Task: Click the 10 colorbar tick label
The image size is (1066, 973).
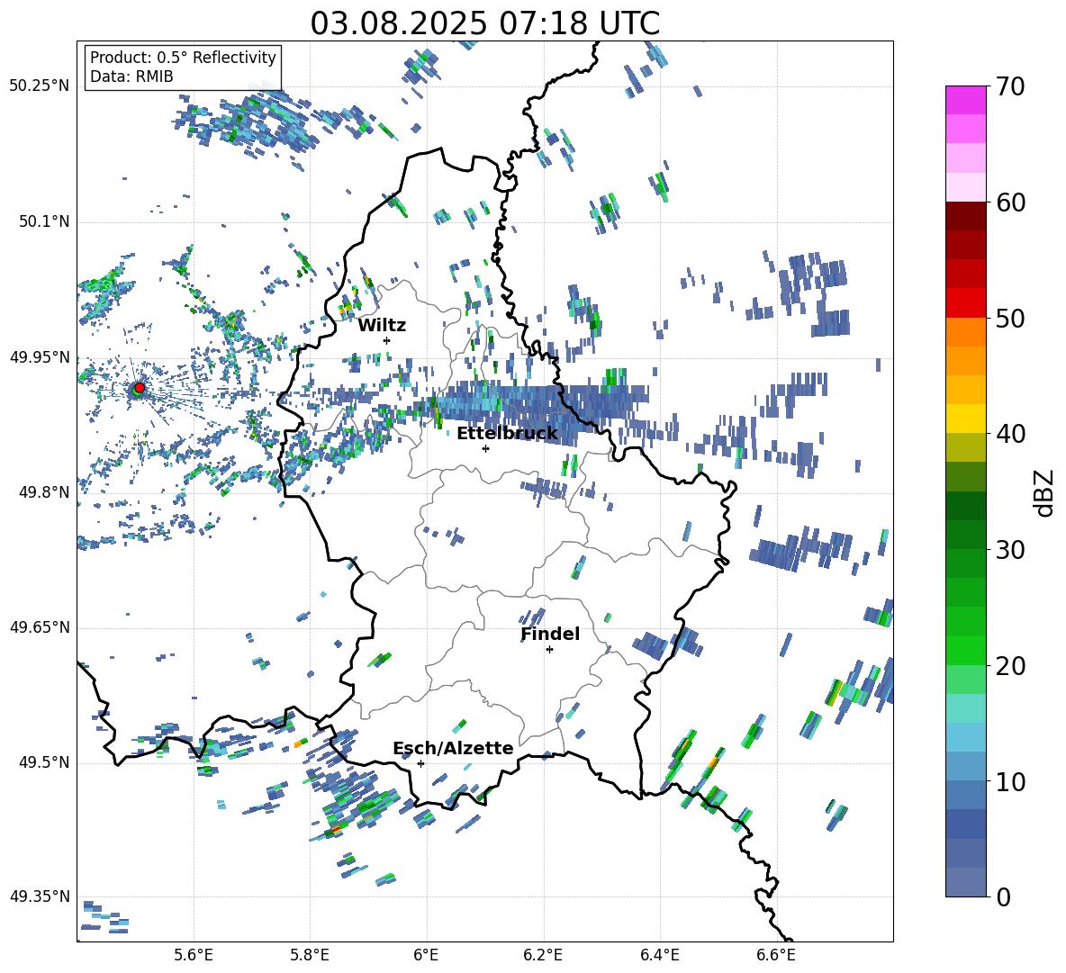Action: point(1010,781)
